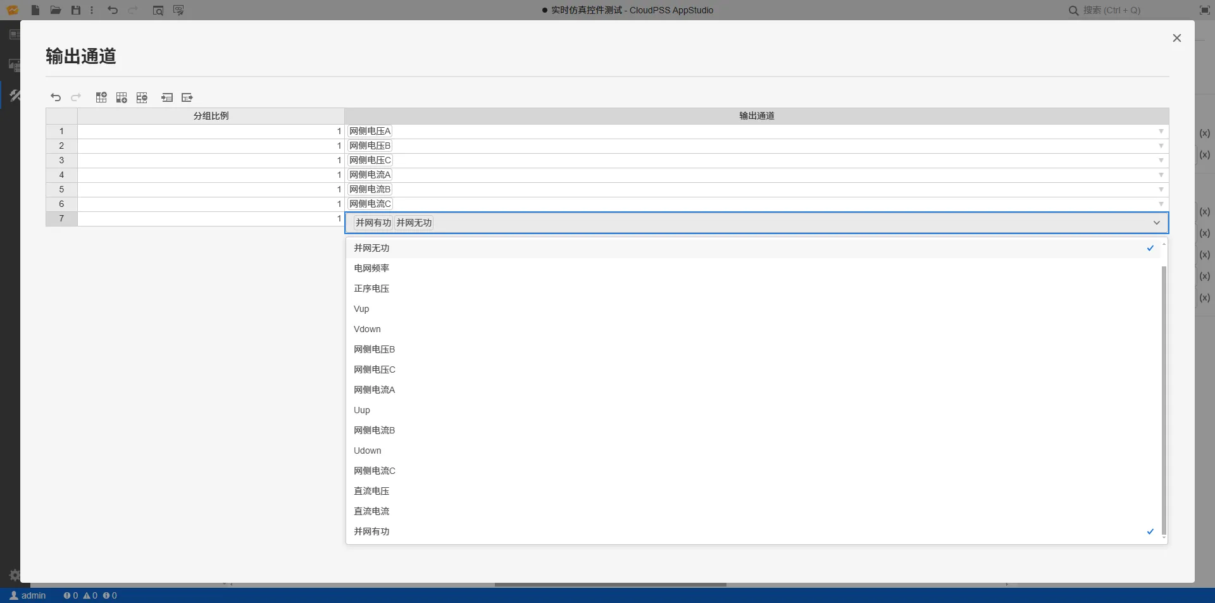Click background window horizontal scrollbar thumb
This screenshot has height=603, width=1215.
611,585
